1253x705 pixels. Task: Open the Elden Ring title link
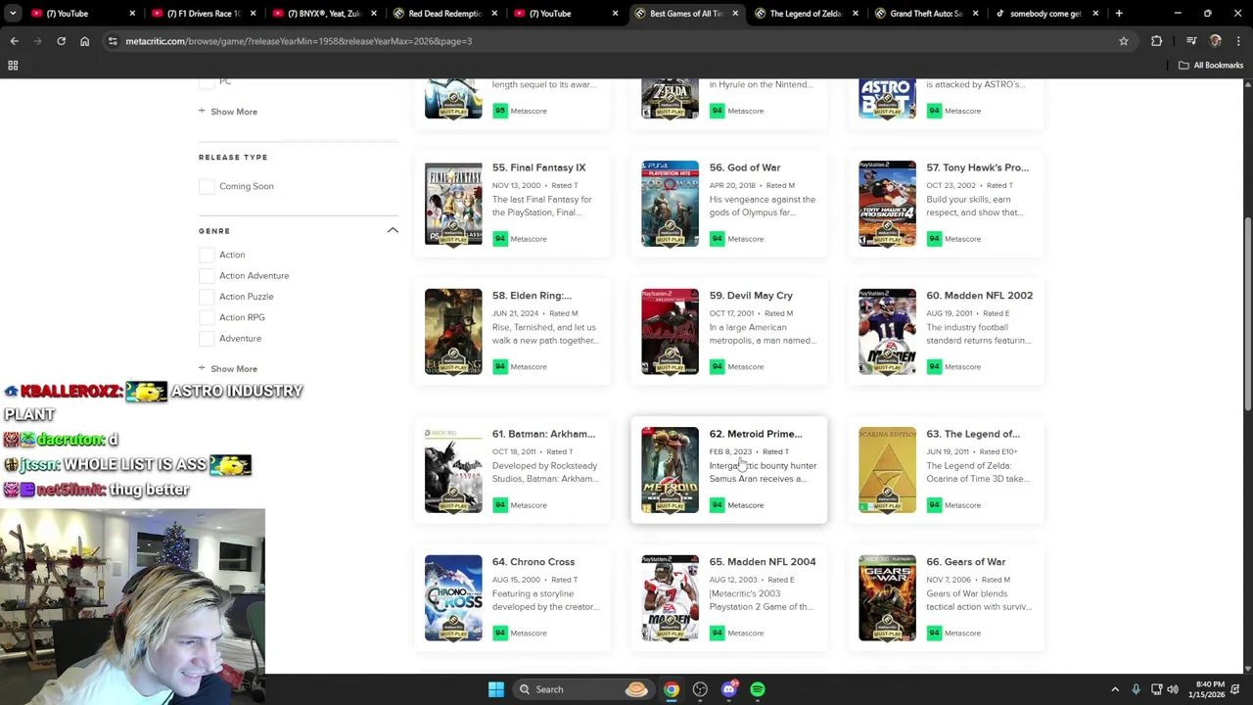click(x=532, y=296)
